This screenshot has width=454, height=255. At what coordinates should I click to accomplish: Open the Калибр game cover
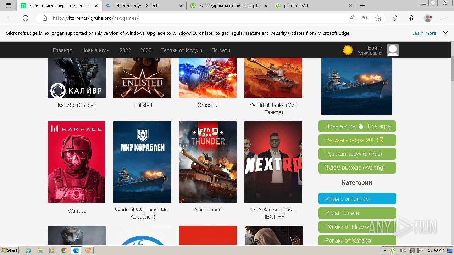77,78
